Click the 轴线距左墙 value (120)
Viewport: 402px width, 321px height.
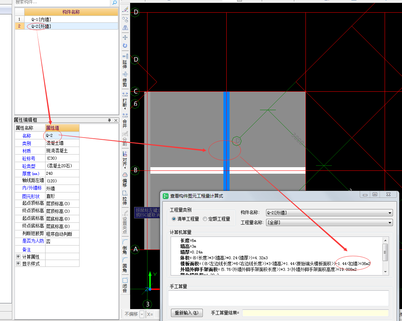(62, 181)
